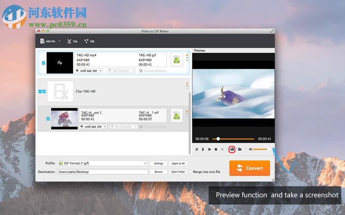
Task: Uncheck the clip segment 1 checkbox
Action: point(48,119)
